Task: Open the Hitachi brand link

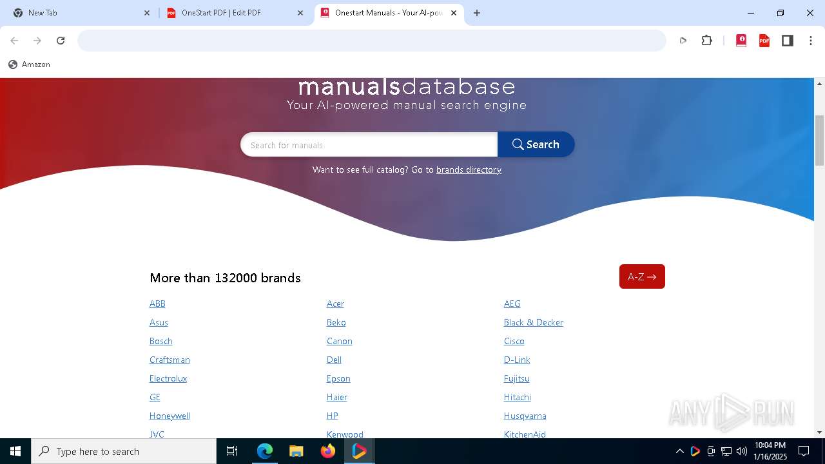Action: pos(518,397)
